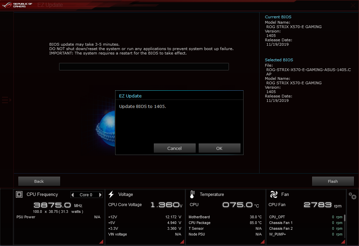Expand the CPU Frequency panel corner triangle
The image size is (359, 246).
(x=101, y=242)
